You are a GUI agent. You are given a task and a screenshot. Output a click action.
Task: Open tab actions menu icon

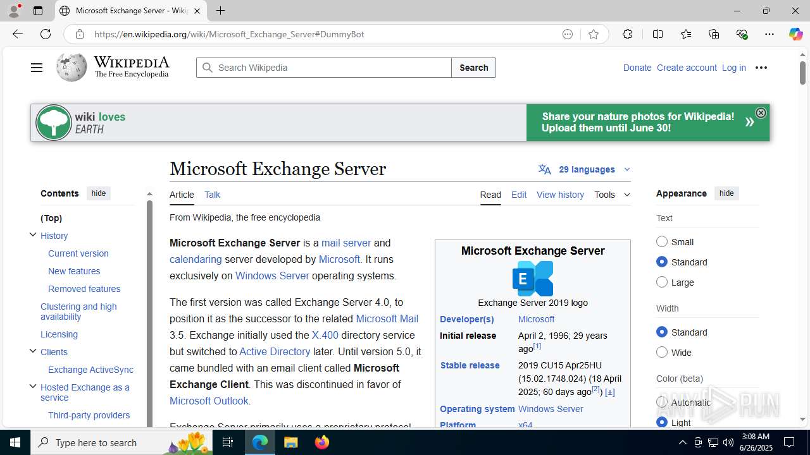pos(38,11)
